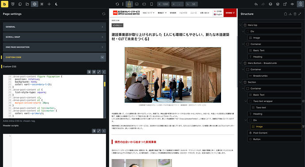
Task: Click the インタビュー category tag in preview
Action: (118, 26)
